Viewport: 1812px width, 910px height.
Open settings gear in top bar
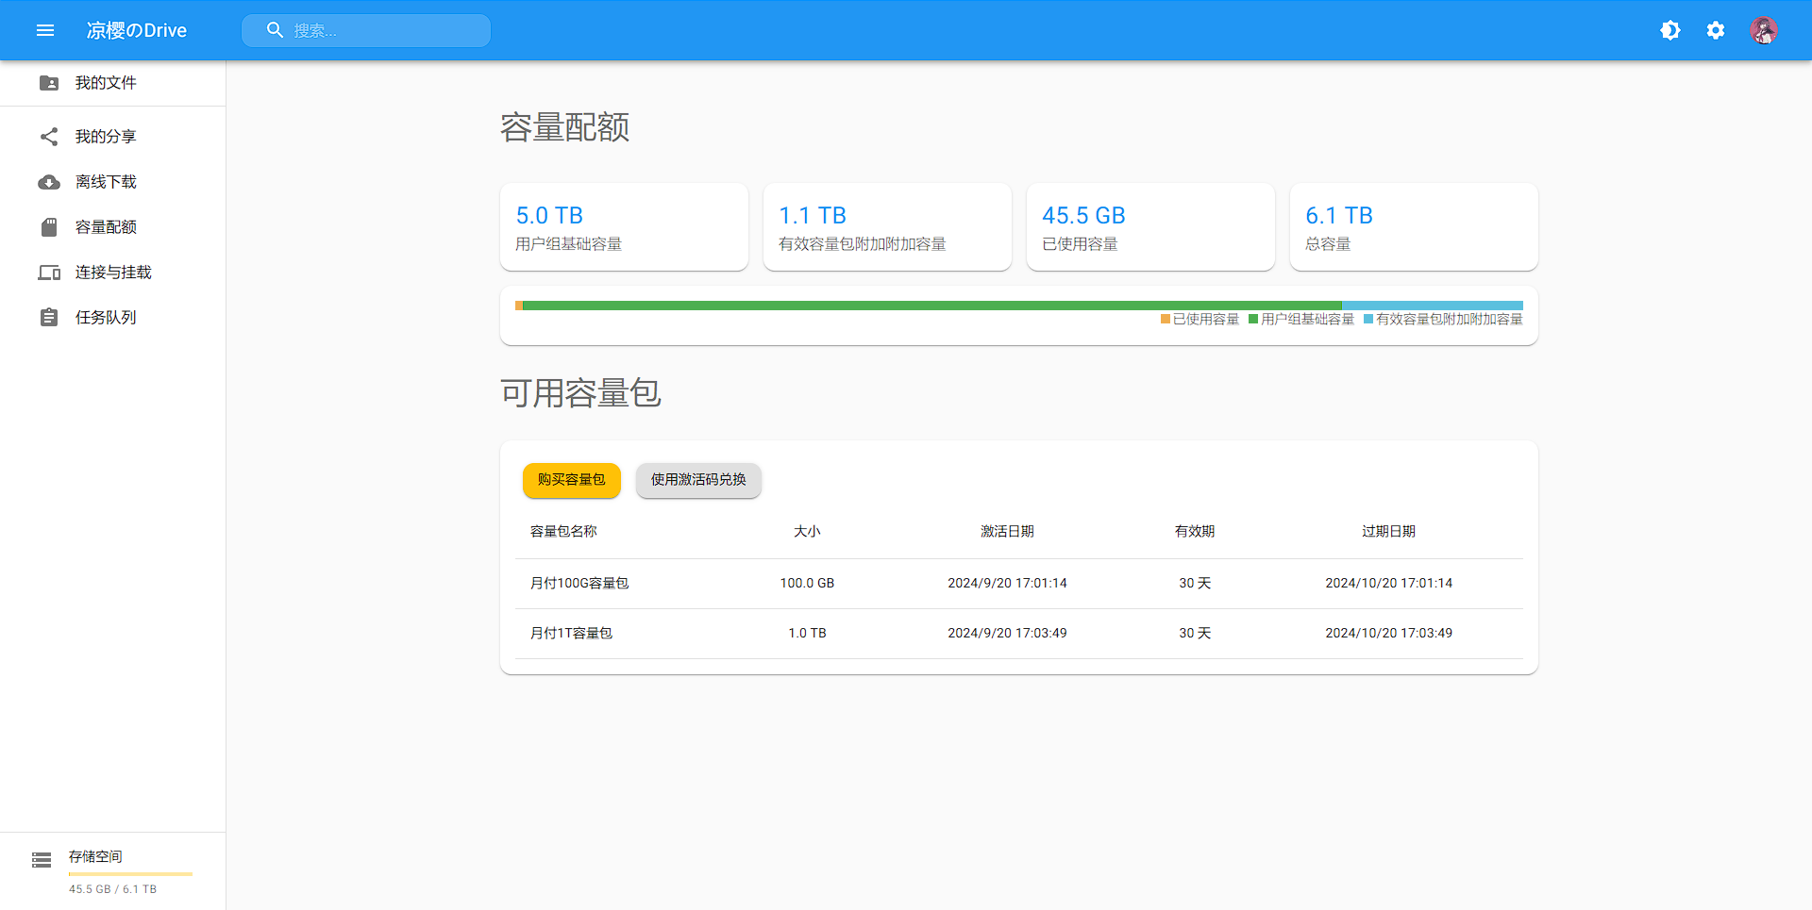(1716, 30)
